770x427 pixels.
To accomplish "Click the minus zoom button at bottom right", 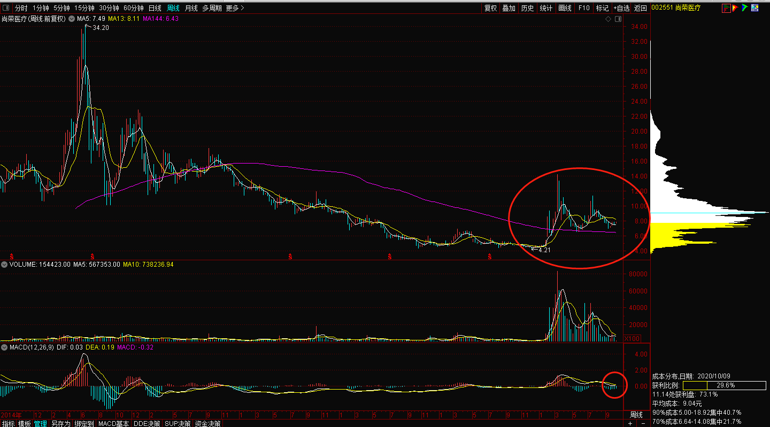I will click(643, 423).
